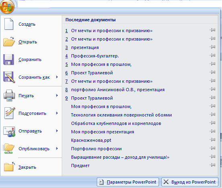Click the envelope Отправить icon

pyautogui.click(x=9, y=132)
